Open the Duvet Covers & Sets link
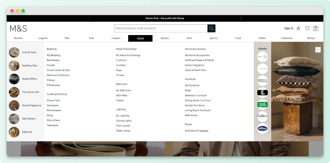330x163 pixels. (x=58, y=70)
